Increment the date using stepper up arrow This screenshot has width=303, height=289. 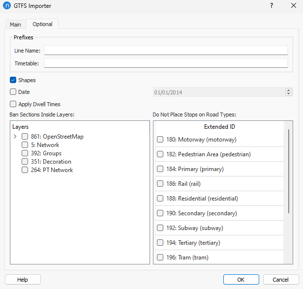(x=288, y=90)
